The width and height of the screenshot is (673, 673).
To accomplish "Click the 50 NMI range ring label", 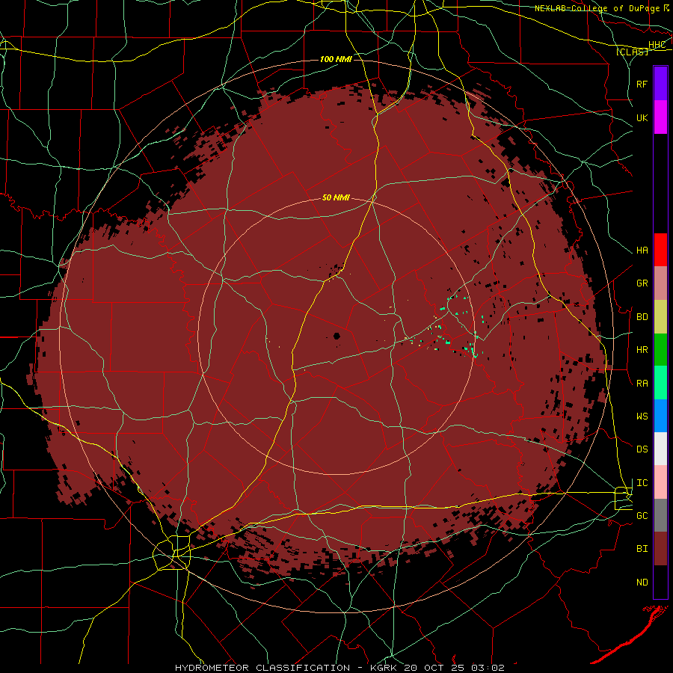I will [336, 197].
